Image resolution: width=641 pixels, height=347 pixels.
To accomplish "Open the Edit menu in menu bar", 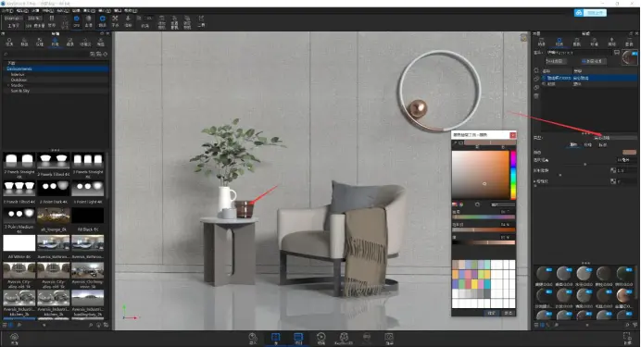I will coord(21,10).
